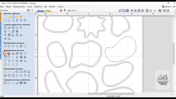Select the Draw Circle tool
The height and width of the screenshot is (99, 176).
coord(5,28)
